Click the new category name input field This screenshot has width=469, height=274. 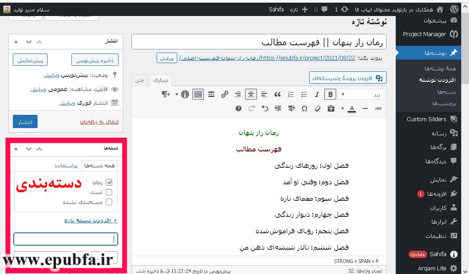click(65, 238)
